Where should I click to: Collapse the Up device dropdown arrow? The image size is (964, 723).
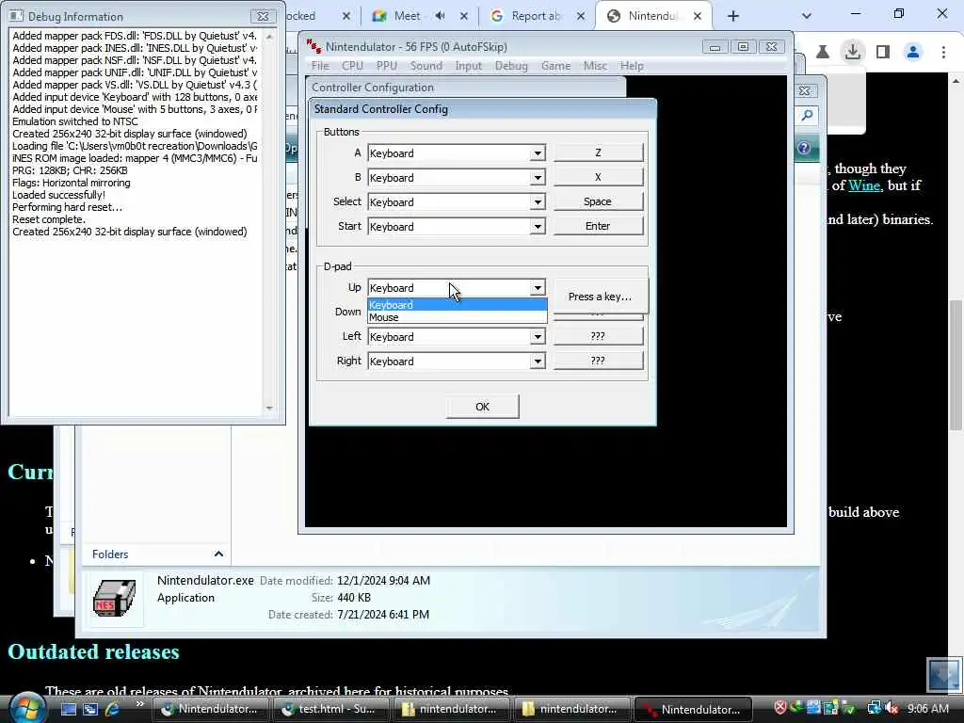538,288
